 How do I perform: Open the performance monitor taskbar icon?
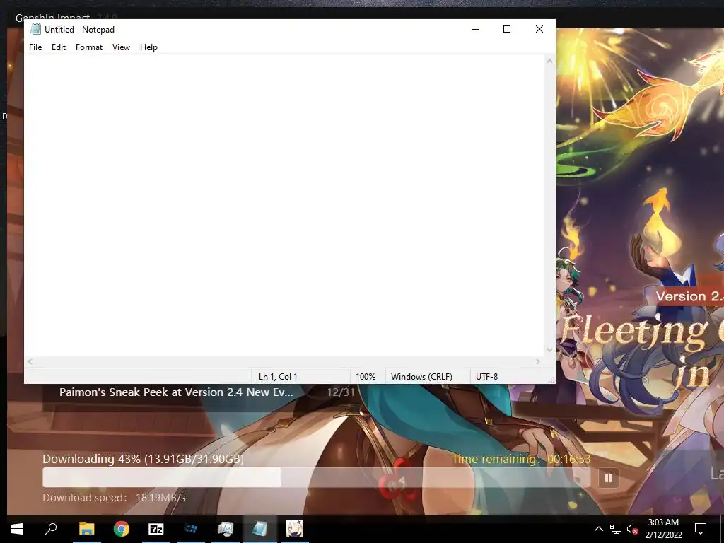pos(226,529)
